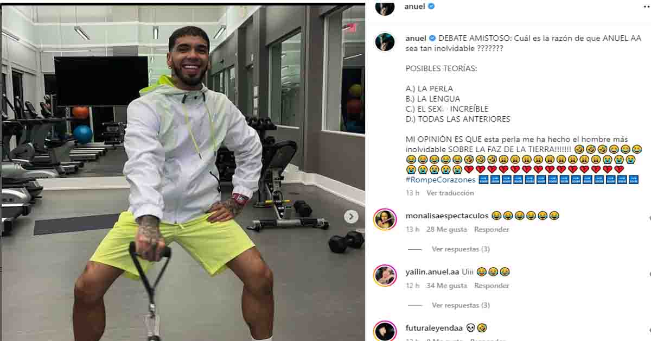Go to next photo with carousel arrow
The width and height of the screenshot is (651, 341).
tap(351, 217)
